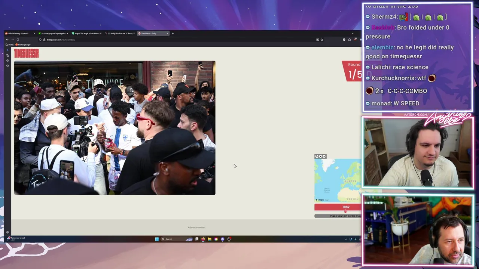The height and width of the screenshot is (269, 479).
Task: Open history clock icon in sidebar
Action: tap(7, 61)
